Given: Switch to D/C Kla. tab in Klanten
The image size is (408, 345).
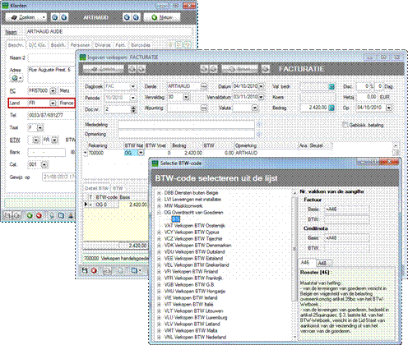Looking at the screenshot, I should [x=37, y=45].
